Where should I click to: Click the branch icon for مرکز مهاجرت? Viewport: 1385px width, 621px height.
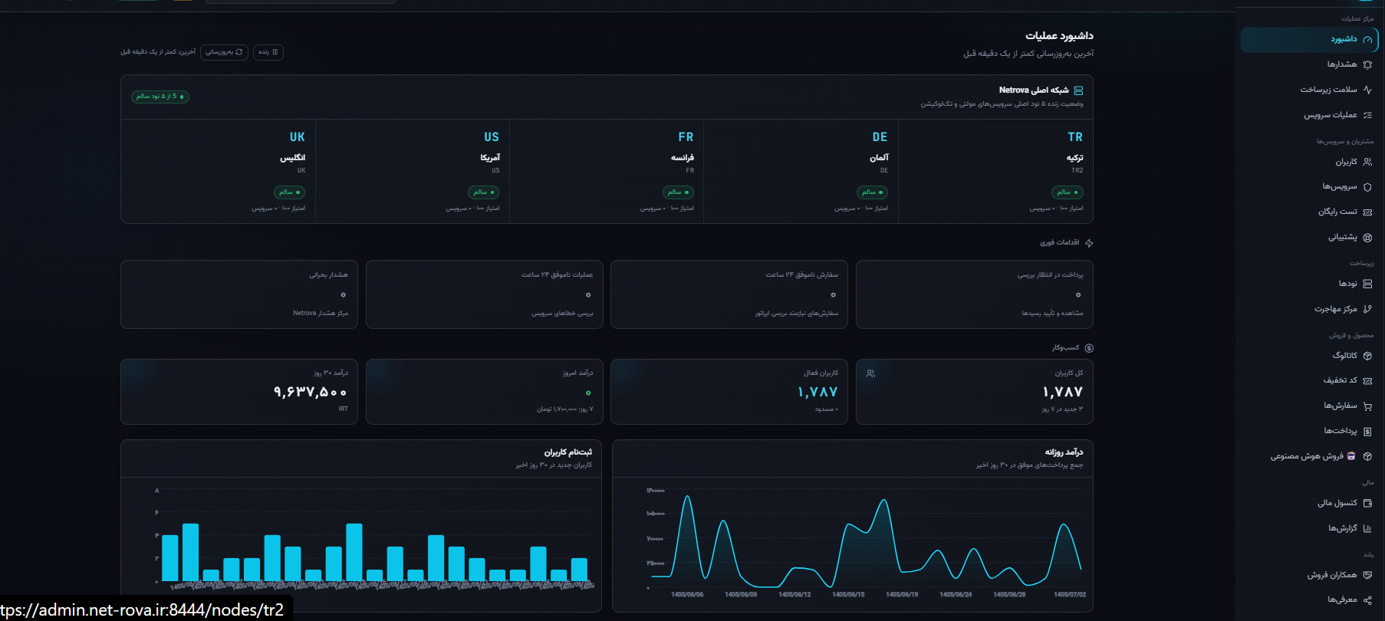pyautogui.click(x=1367, y=310)
